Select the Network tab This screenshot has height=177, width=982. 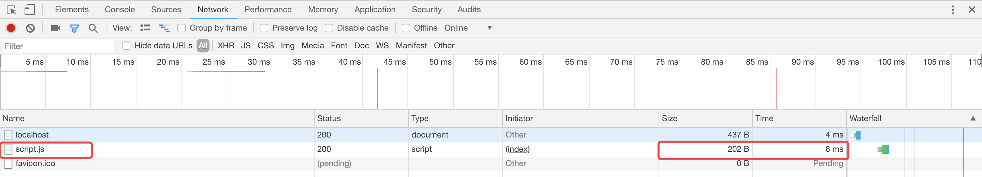click(x=213, y=10)
